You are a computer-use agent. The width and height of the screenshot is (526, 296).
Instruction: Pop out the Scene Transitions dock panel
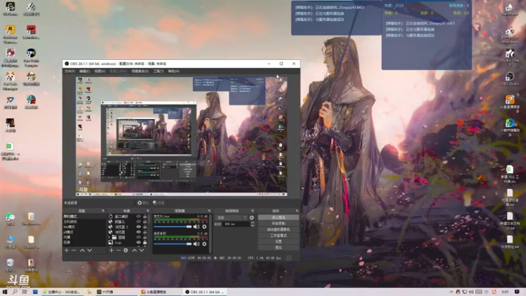click(x=252, y=210)
